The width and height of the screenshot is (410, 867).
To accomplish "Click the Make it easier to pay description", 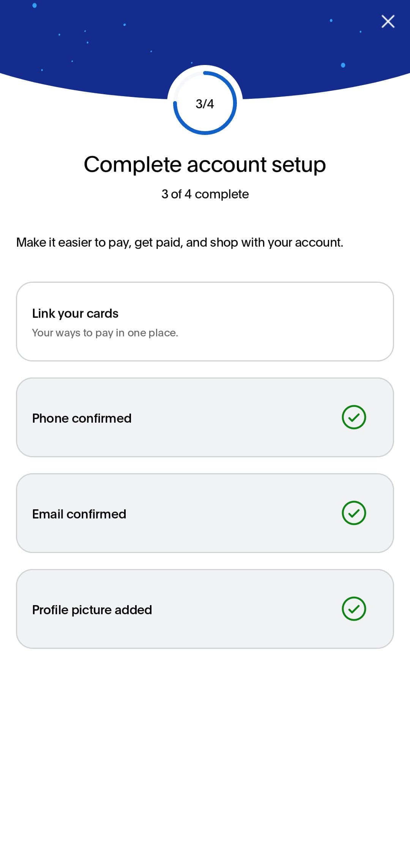I will coord(180,243).
